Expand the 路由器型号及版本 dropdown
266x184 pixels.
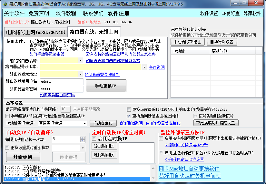[x=144, y=67]
